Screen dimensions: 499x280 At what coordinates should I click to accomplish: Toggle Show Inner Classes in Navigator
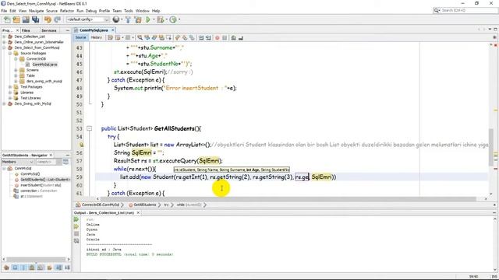(x=41, y=268)
